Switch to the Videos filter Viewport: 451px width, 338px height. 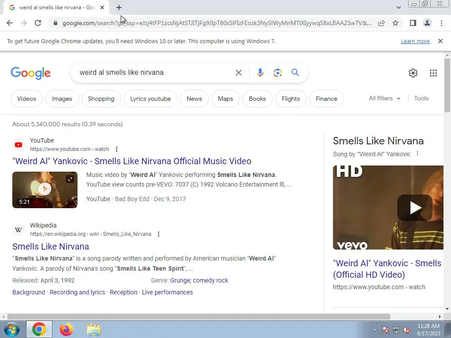tap(26, 99)
